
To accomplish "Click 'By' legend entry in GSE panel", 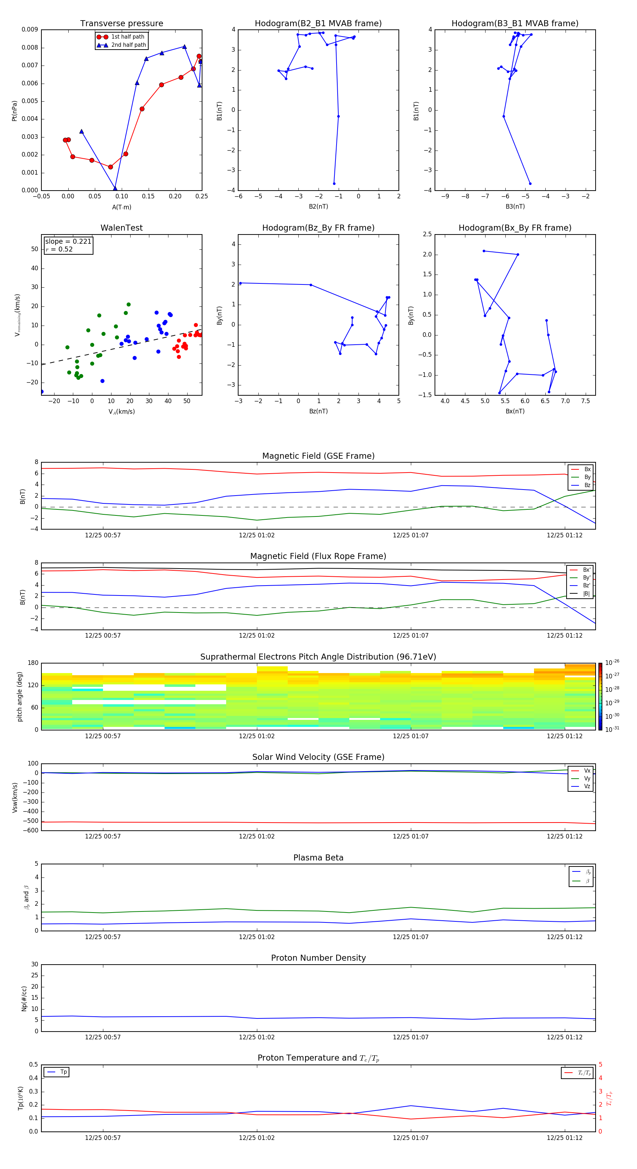I will pos(581,477).
